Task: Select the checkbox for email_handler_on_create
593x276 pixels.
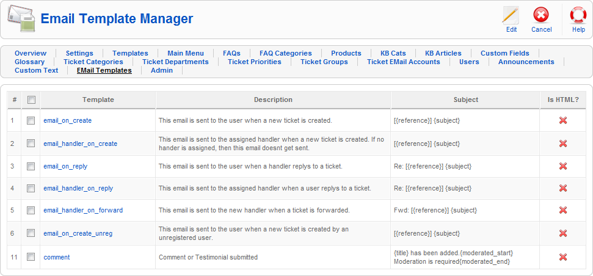Action: [x=31, y=143]
